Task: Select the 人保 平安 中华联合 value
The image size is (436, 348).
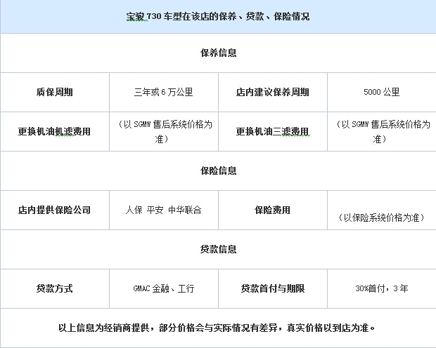Action: 163,210
